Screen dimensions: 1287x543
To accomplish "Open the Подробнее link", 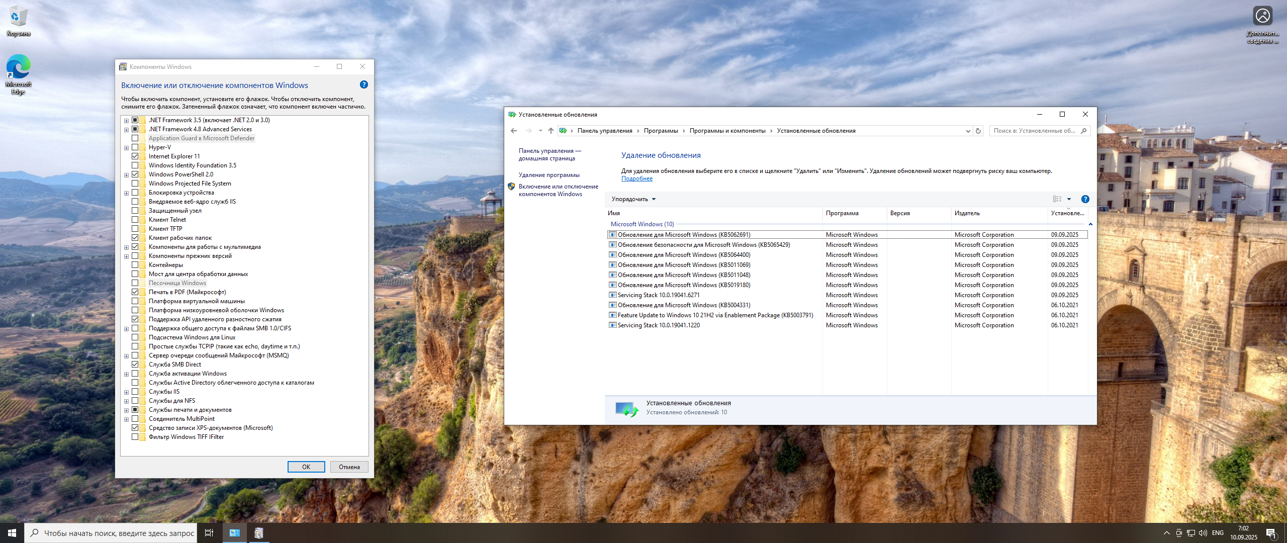I will (x=637, y=178).
